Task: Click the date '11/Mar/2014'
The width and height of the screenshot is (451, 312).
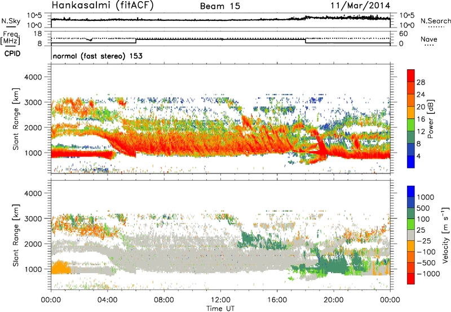Action: pos(360,6)
